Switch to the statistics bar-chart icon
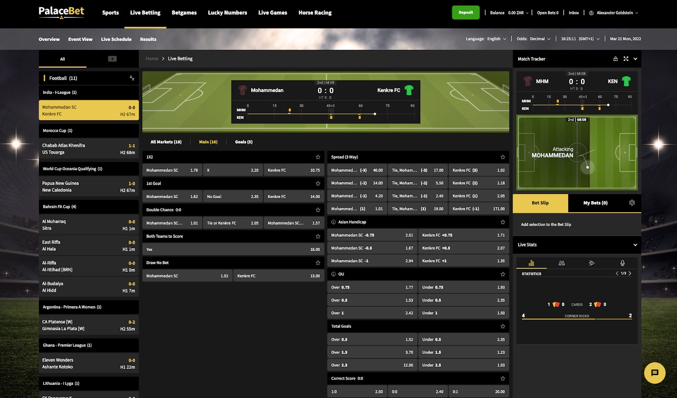The image size is (677, 398). [532, 263]
